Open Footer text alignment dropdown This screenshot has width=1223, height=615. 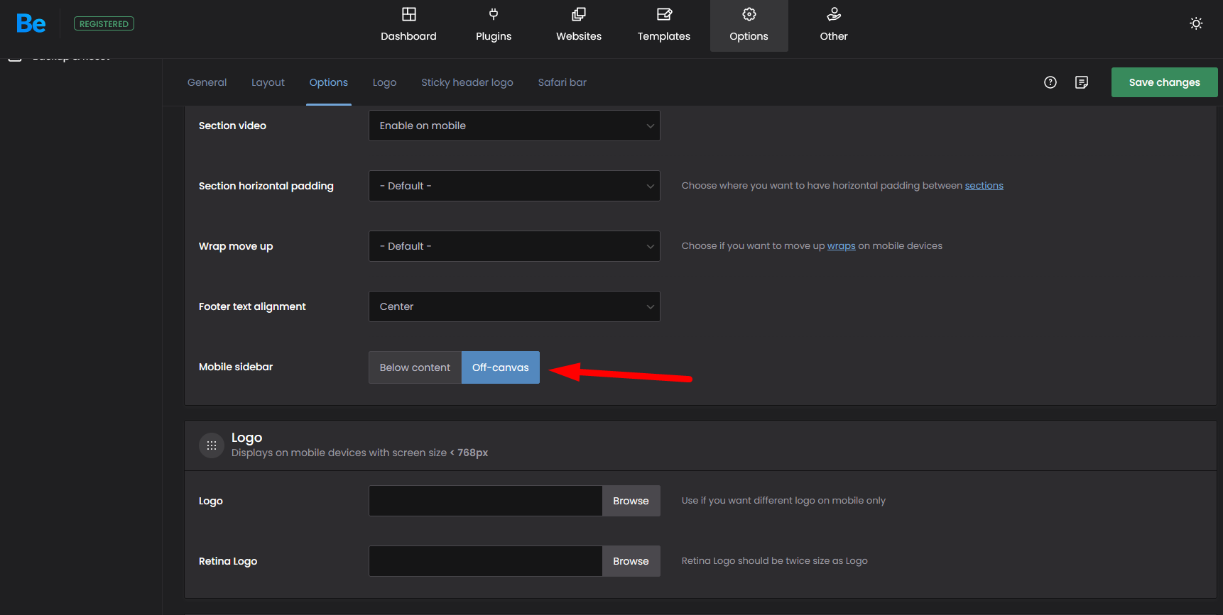pos(514,306)
